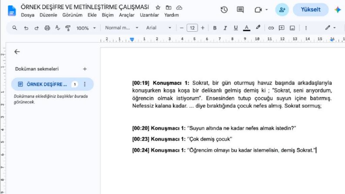Open ÖRNEK DEŞİFRE tab options menu

pyautogui.click(x=85, y=84)
